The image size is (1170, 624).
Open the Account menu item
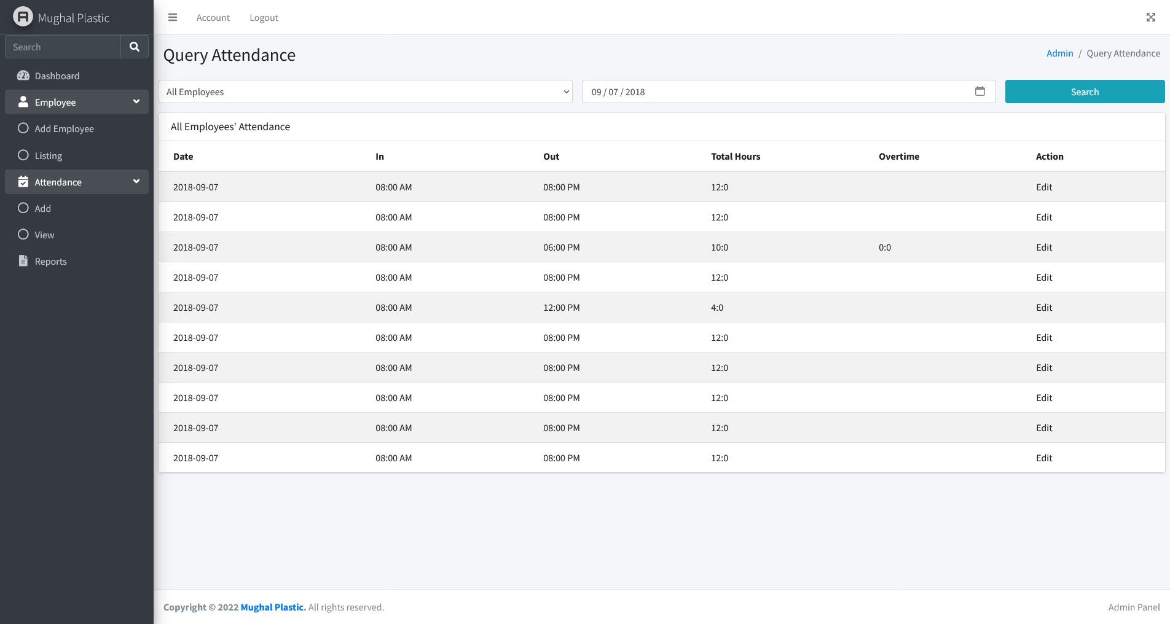click(213, 18)
